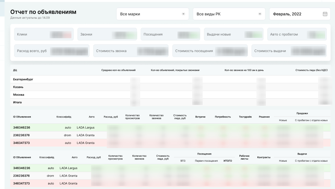Screen dimensions: 335x189
Task: Select the 'Москва' dealer row
Action: point(170,94)
